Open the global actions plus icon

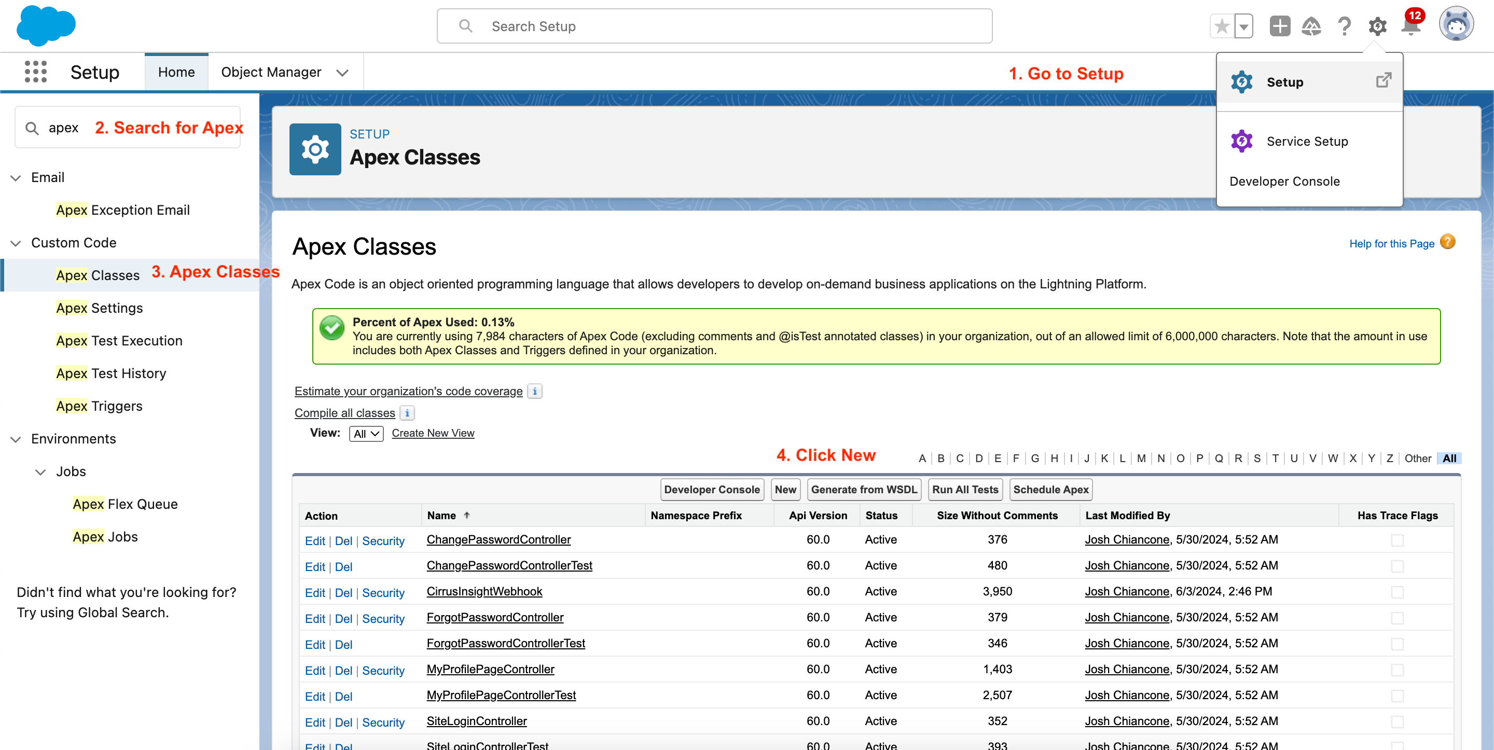[x=1280, y=26]
